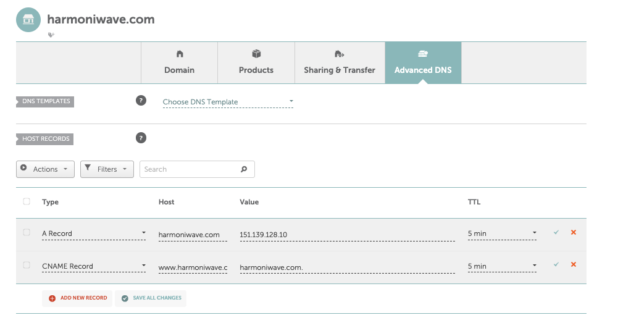618x315 pixels.
Task: Click the Advanced DNS server icon
Action: coord(423,54)
